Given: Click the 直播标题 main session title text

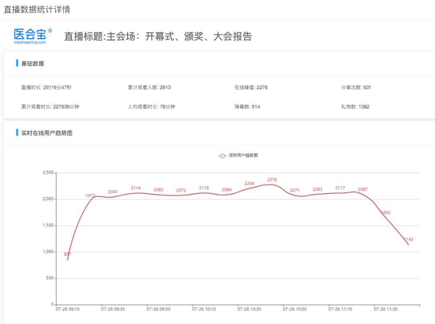Looking at the screenshot, I should (158, 37).
